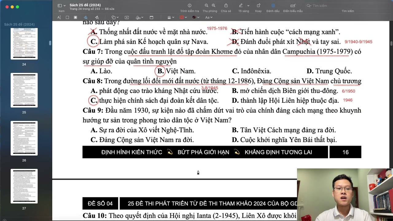The height and width of the screenshot is (221, 393).
Task: Click the Form Filling (Điền biểu mẫu) icon
Action: point(293,6)
